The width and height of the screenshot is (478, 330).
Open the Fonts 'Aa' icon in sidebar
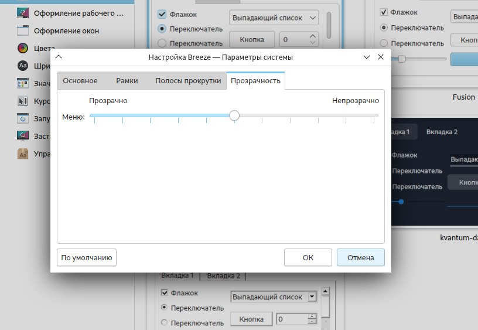23,66
